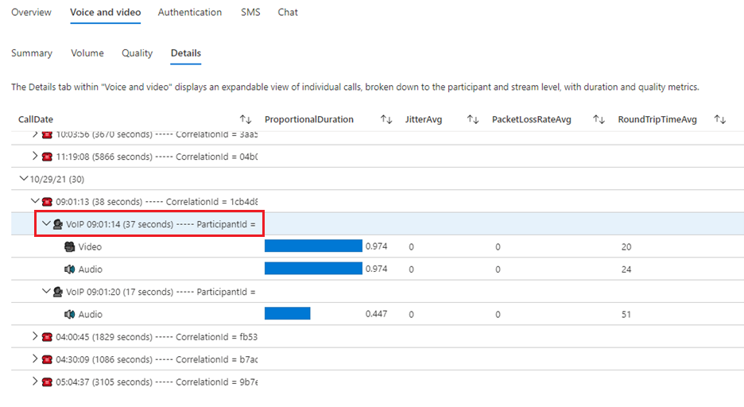
Task: Sort by ProportionalDuration column arrows
Action: [x=386, y=119]
